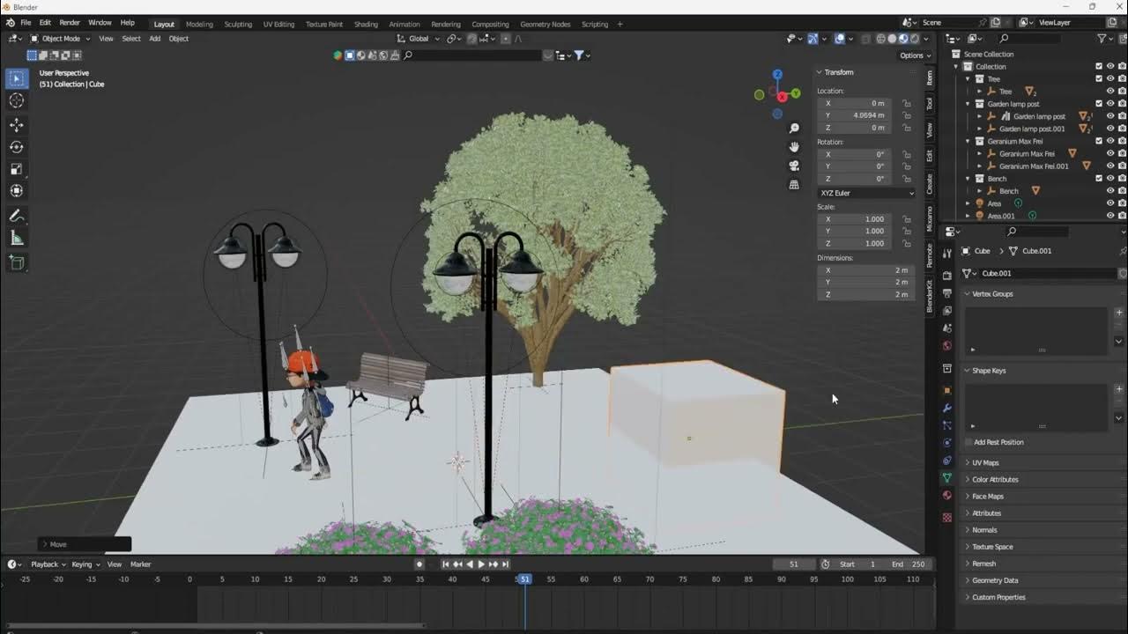The height and width of the screenshot is (634, 1128).
Task: Click the timeline Marker menu
Action: (141, 564)
